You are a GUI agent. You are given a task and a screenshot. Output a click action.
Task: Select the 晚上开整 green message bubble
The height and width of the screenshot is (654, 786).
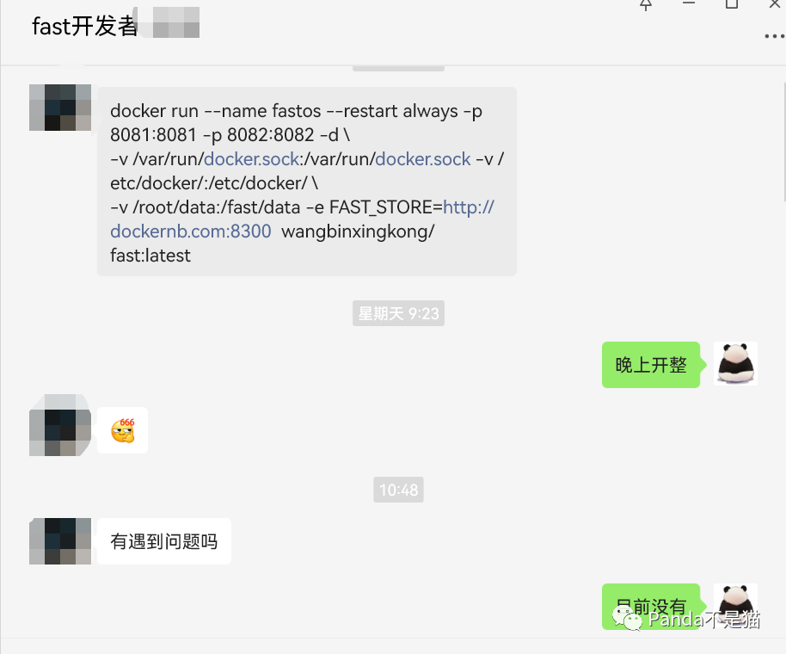click(x=651, y=365)
